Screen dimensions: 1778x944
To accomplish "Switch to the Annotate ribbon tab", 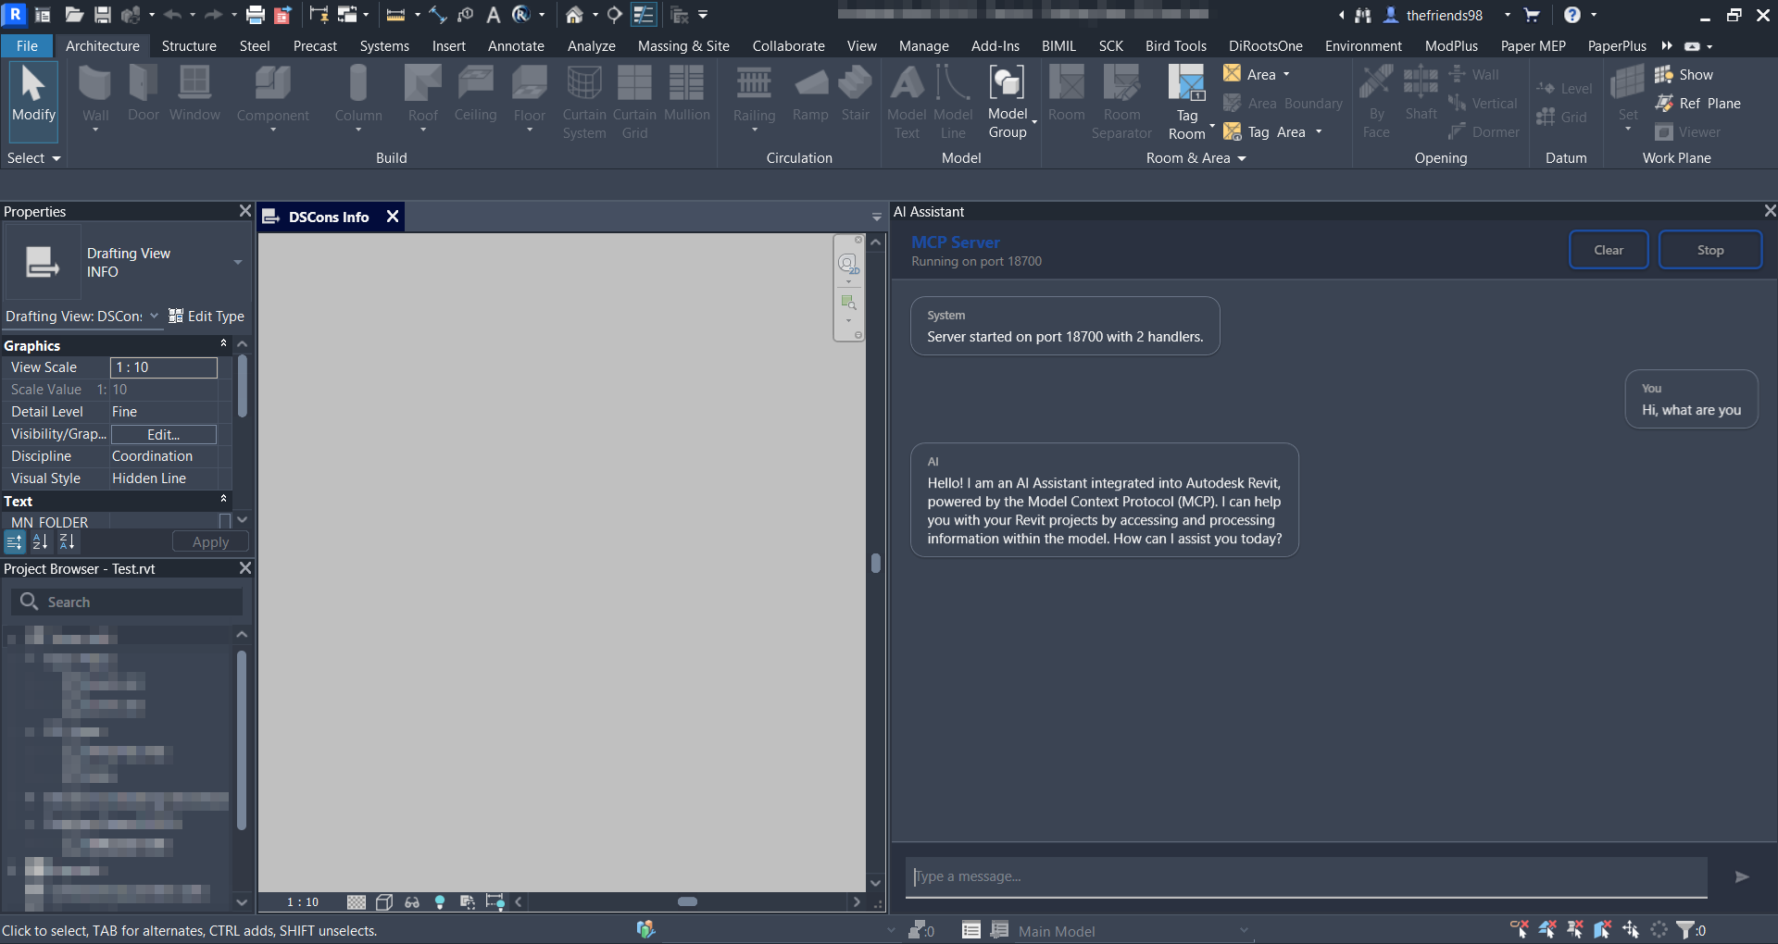I will coord(516,45).
